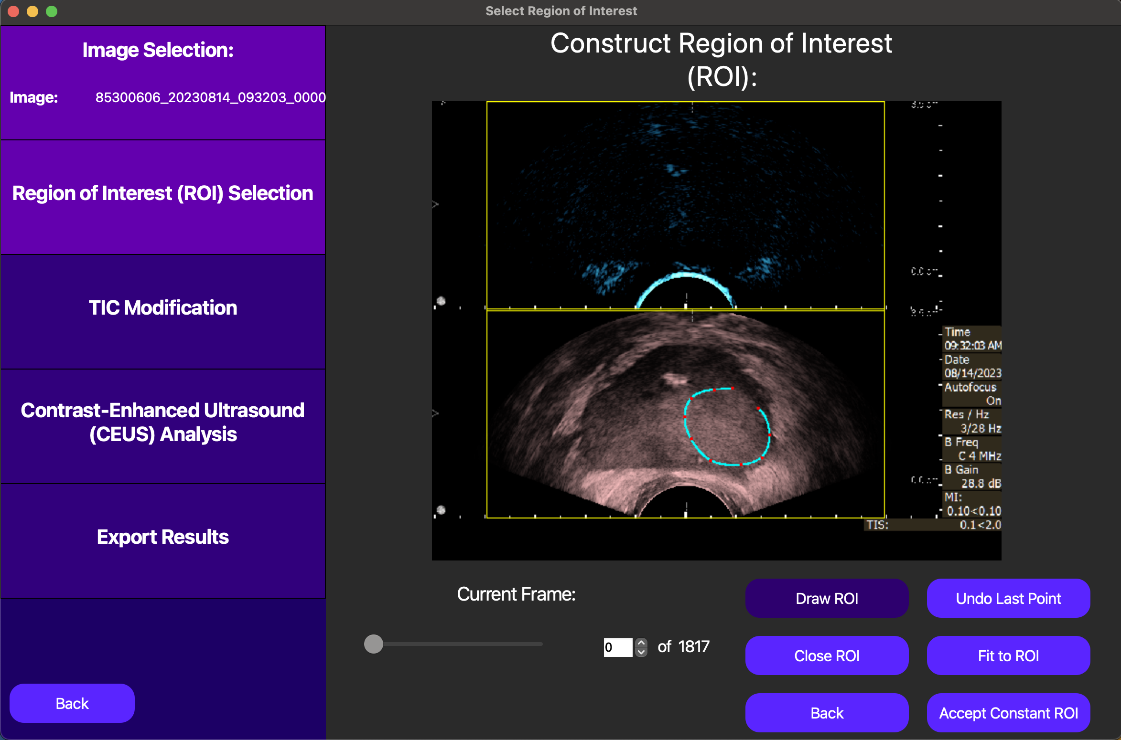Click the Draw ROI button
This screenshot has height=740, width=1121.
[x=827, y=598]
